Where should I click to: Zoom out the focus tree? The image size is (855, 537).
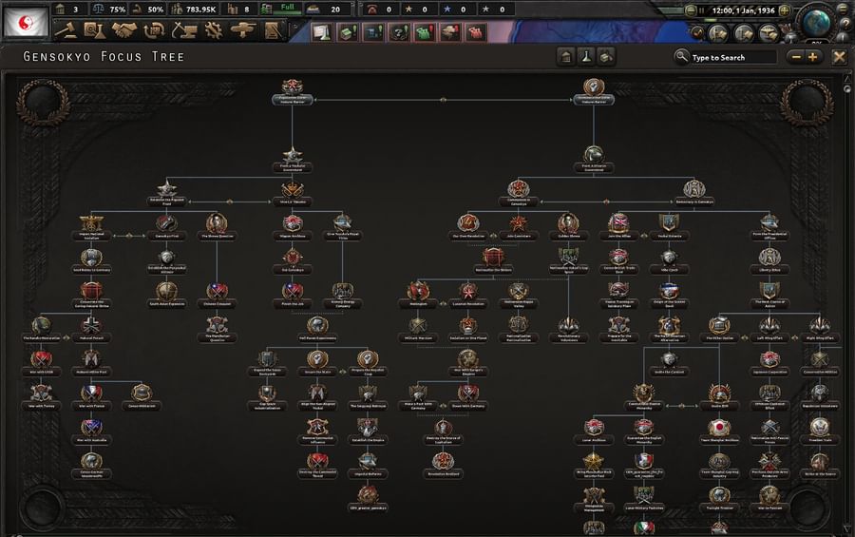click(x=796, y=57)
